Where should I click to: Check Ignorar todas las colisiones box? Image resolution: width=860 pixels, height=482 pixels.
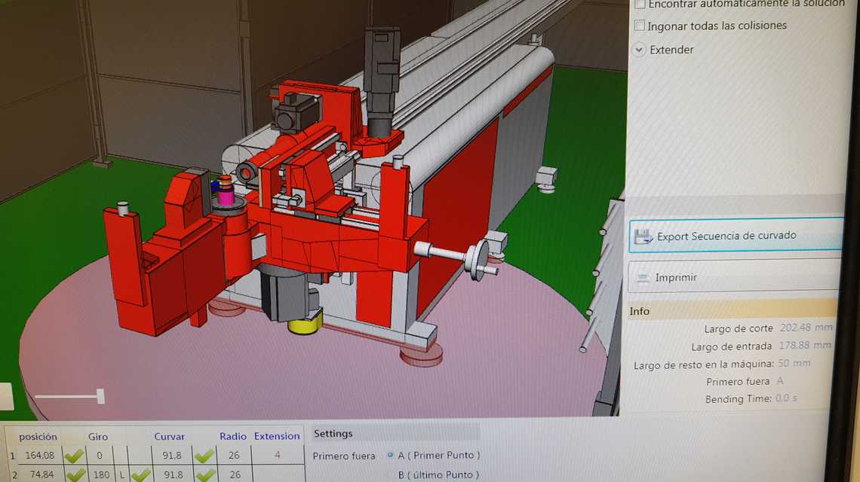coord(640,26)
